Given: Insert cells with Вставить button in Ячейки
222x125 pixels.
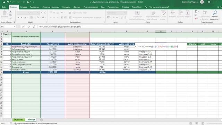Looking at the screenshot, I should click(x=173, y=15).
